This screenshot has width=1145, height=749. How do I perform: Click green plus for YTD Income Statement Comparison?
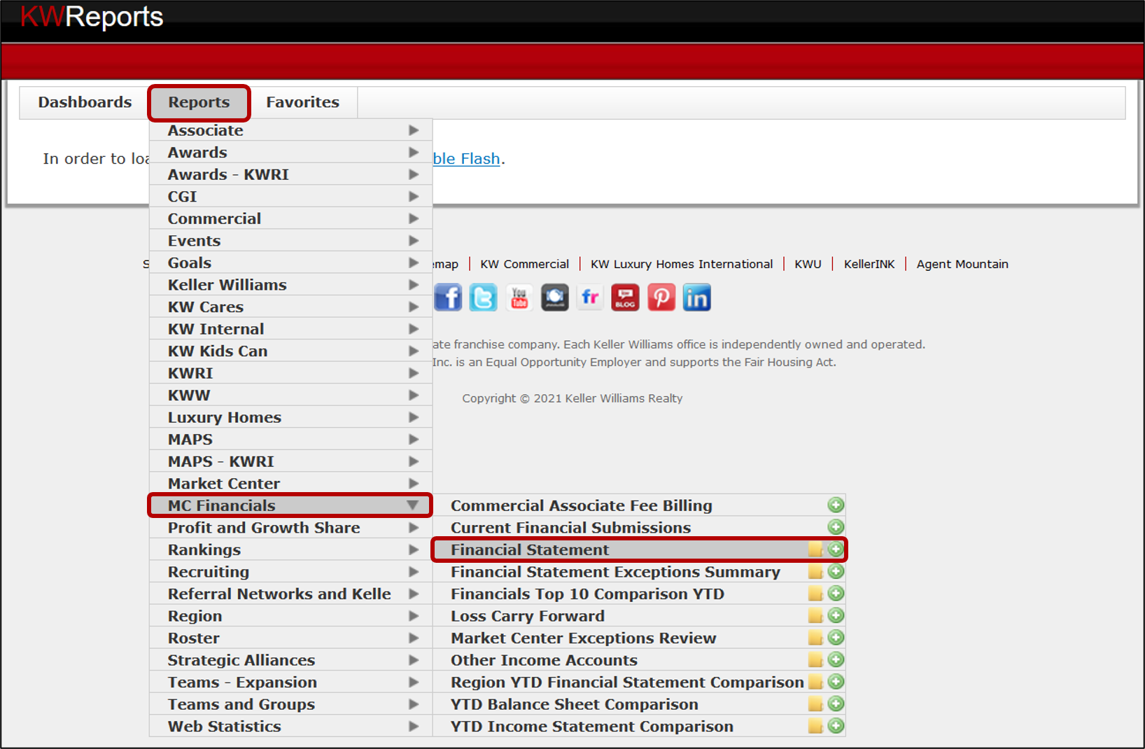(836, 726)
